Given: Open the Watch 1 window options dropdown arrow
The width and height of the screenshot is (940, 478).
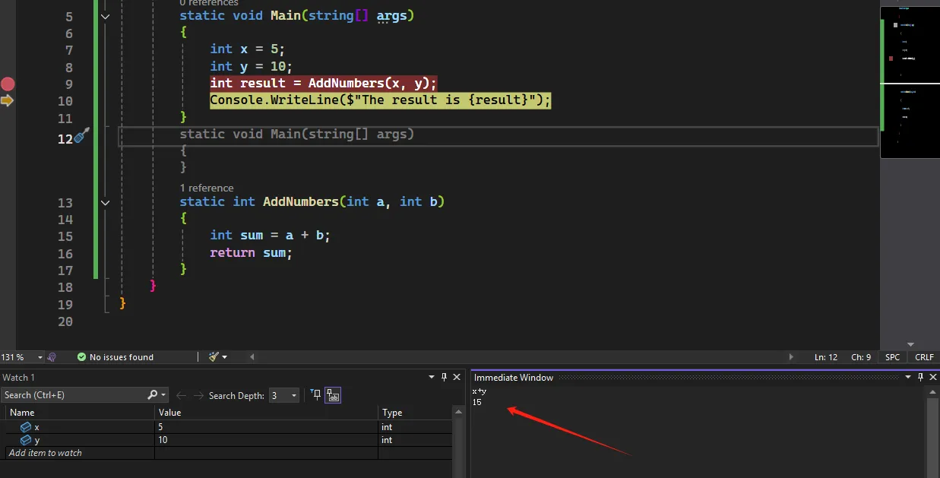Looking at the screenshot, I should [x=432, y=377].
